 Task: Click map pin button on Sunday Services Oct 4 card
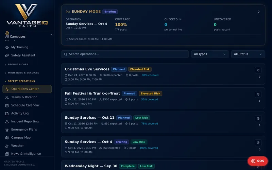(x=258, y=143)
